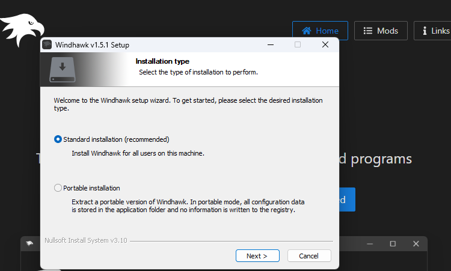451x271 pixels.
Task: Click 'Nullsoft Install System v3.10' text
Action: point(86,240)
